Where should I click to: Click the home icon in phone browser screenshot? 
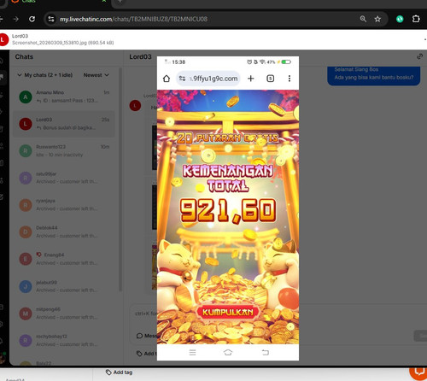[x=167, y=79]
